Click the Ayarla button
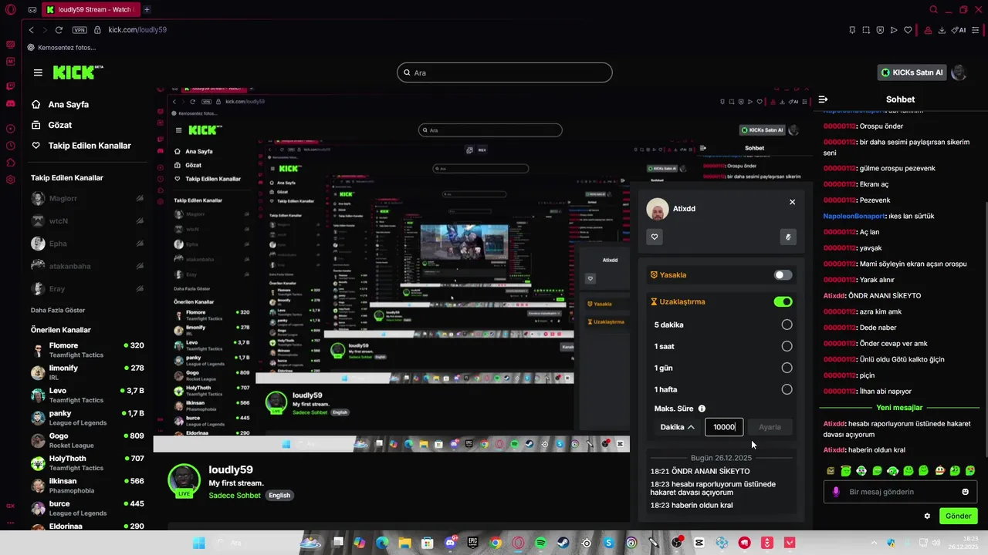Viewport: 988px width, 555px height. [x=770, y=427]
